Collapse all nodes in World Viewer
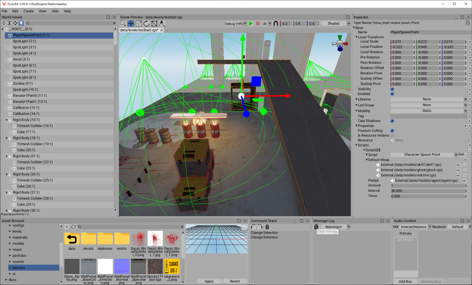 [x=4, y=23]
